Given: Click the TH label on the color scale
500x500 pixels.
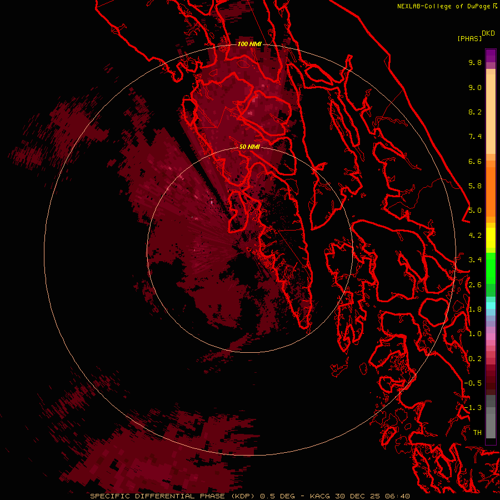Looking at the screenshot, I should (x=477, y=433).
